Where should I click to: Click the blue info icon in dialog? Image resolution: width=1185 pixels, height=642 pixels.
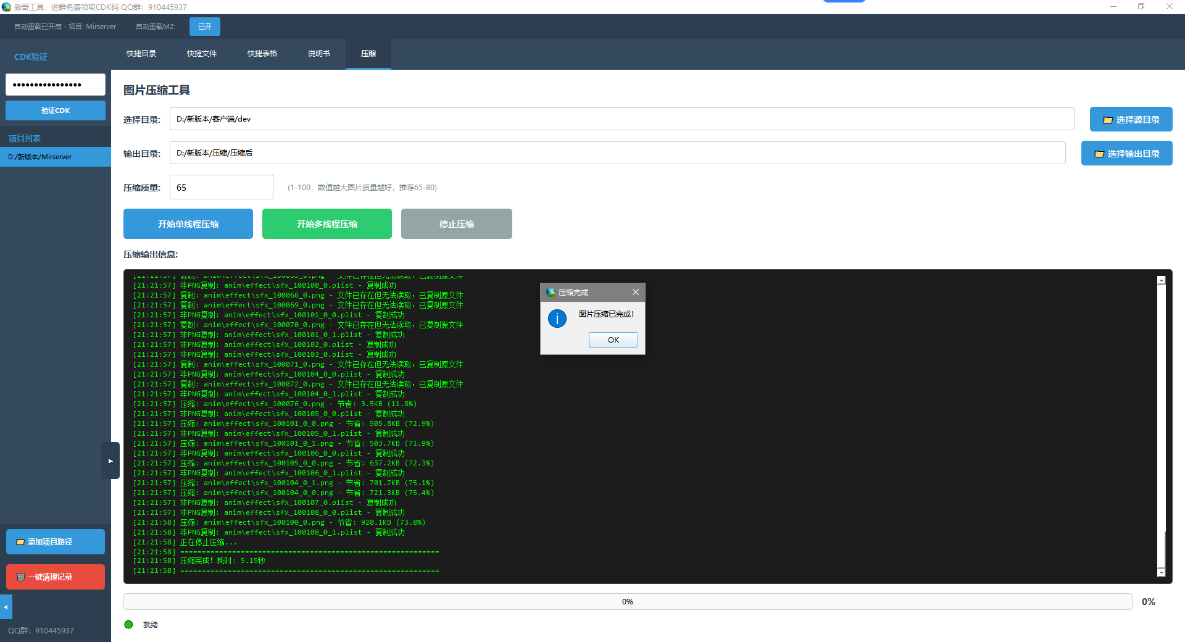pos(557,319)
